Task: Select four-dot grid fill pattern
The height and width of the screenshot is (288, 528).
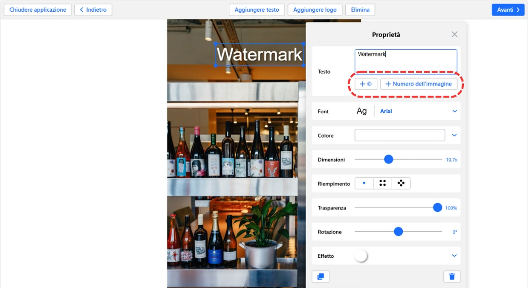Action: pyautogui.click(x=382, y=184)
